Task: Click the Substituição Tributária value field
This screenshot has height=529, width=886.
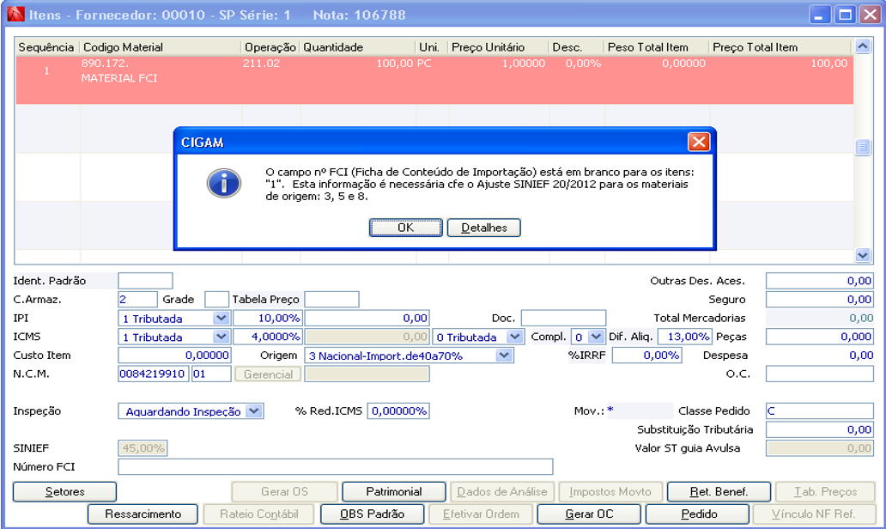Action: 819,430
